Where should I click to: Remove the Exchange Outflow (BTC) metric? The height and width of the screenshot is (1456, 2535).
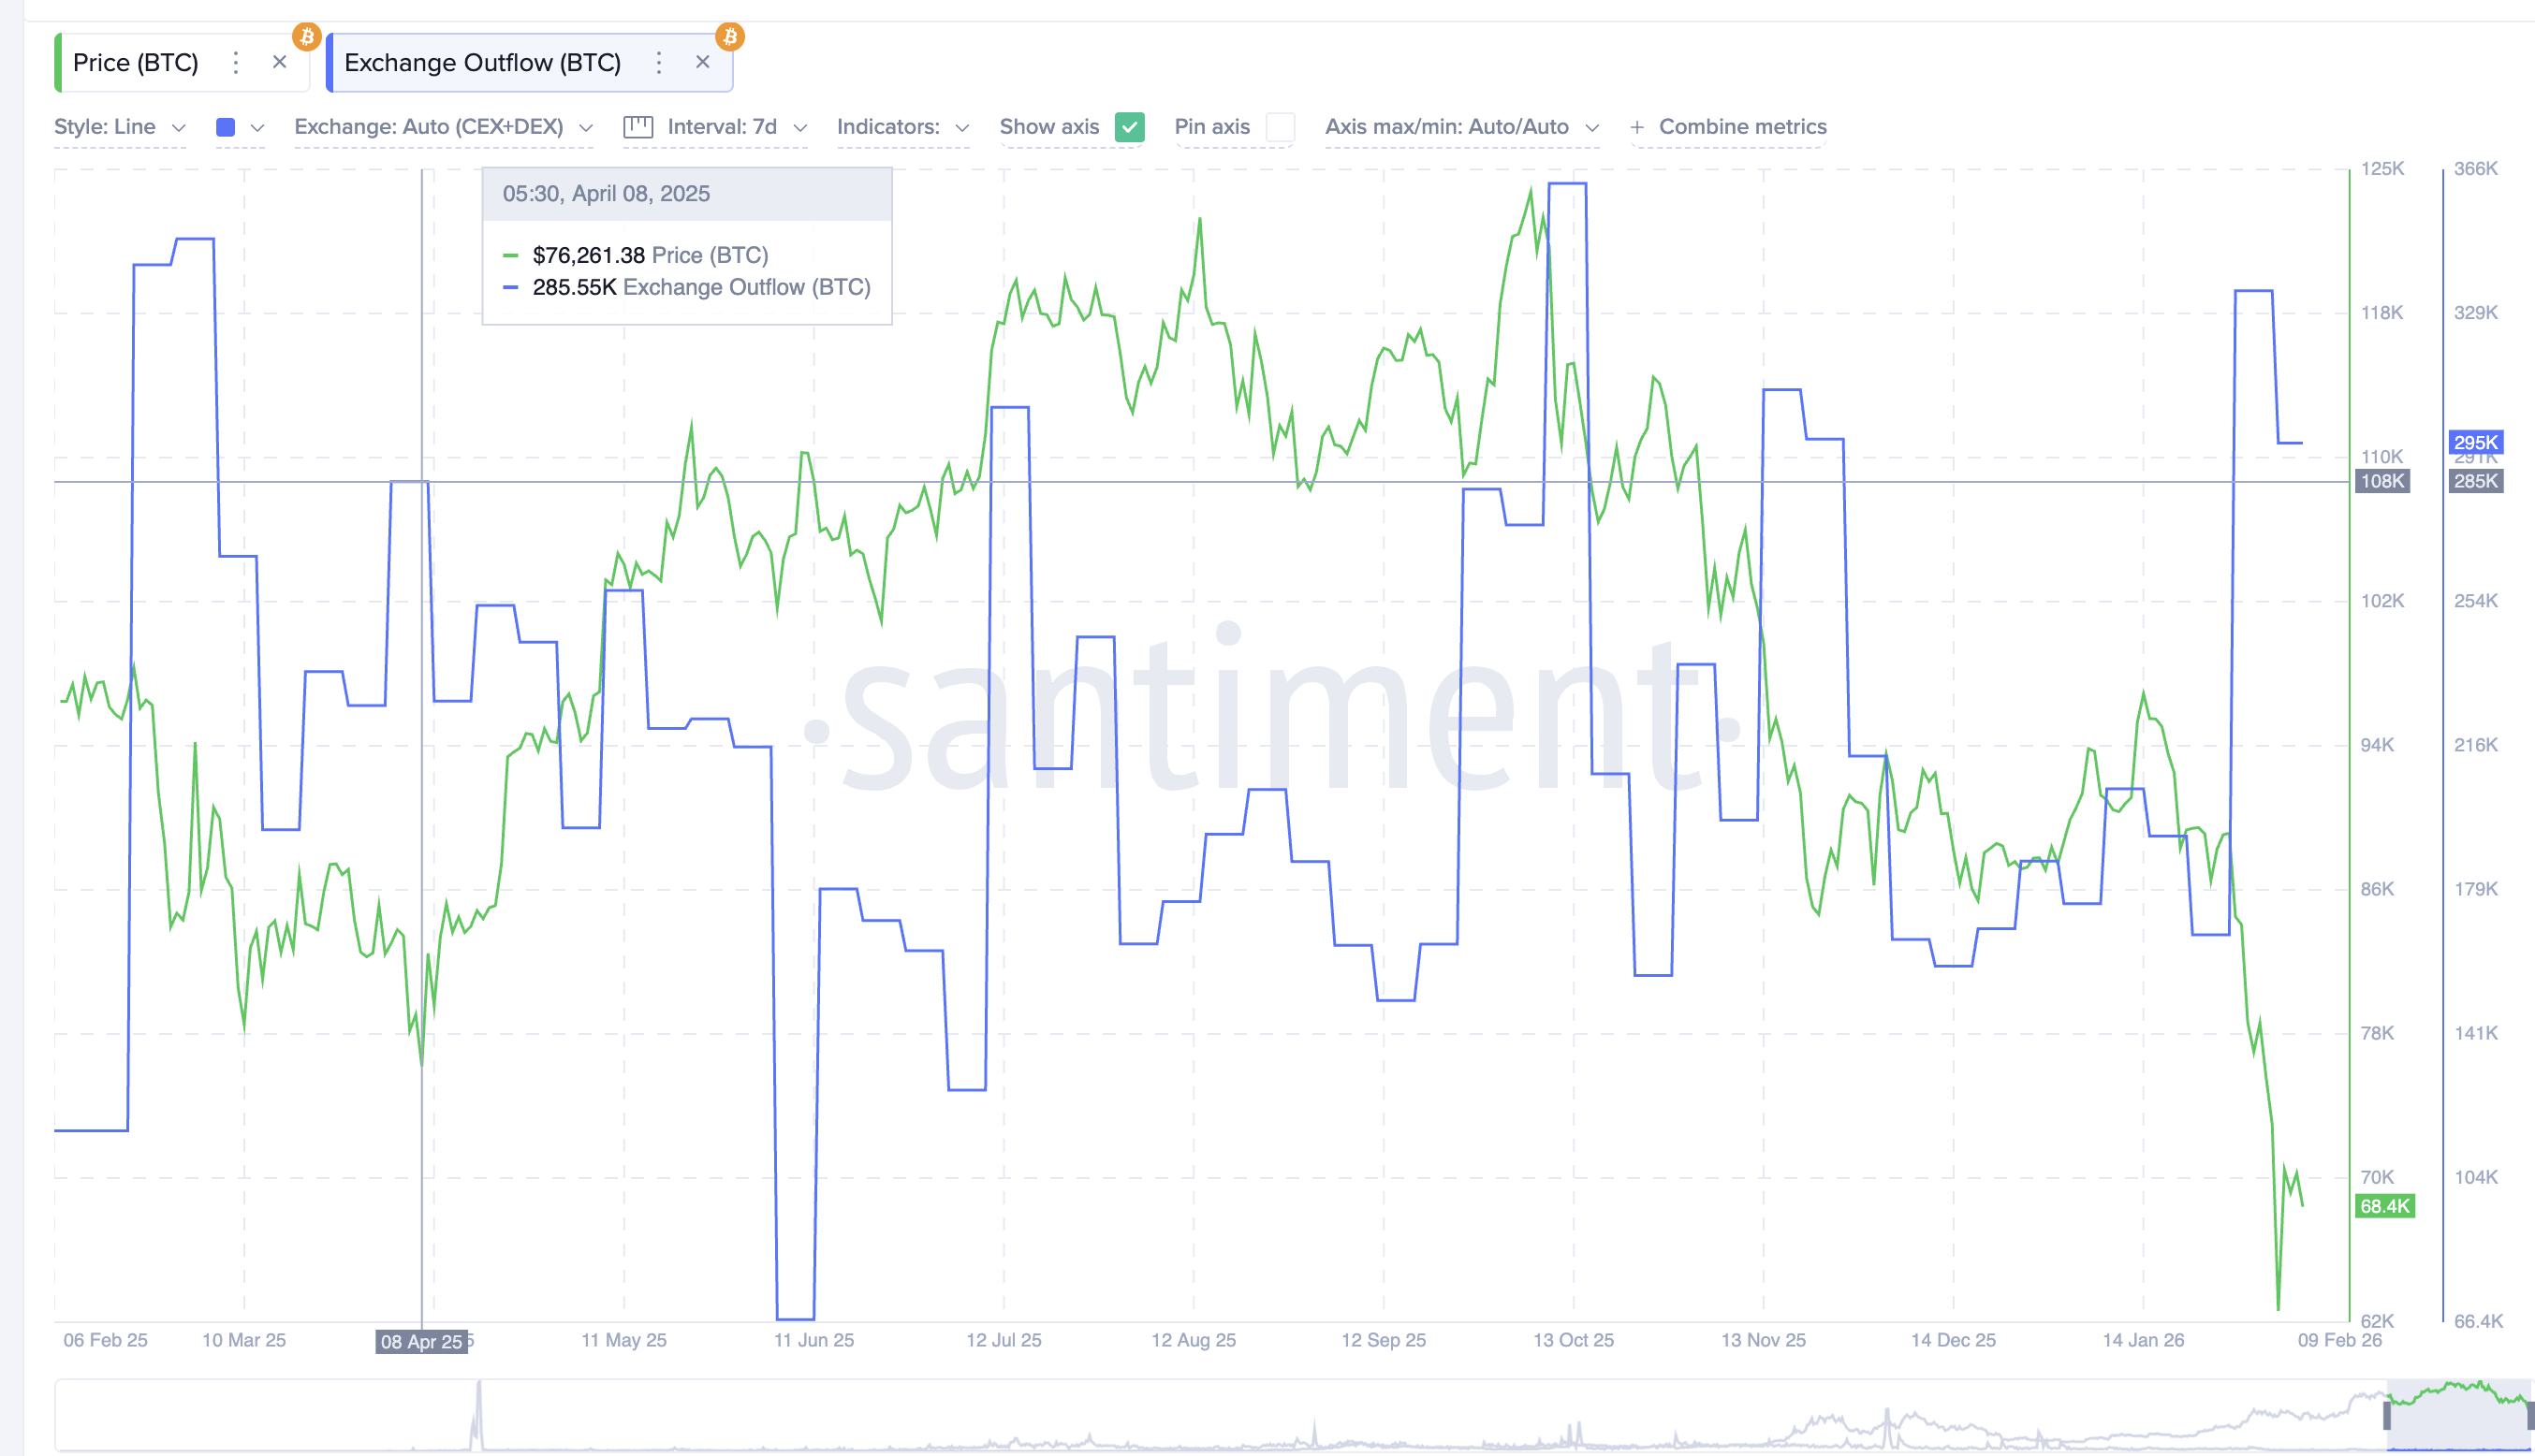[702, 62]
